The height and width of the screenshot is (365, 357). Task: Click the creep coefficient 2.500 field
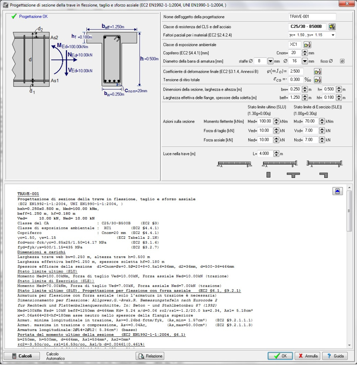(x=296, y=71)
